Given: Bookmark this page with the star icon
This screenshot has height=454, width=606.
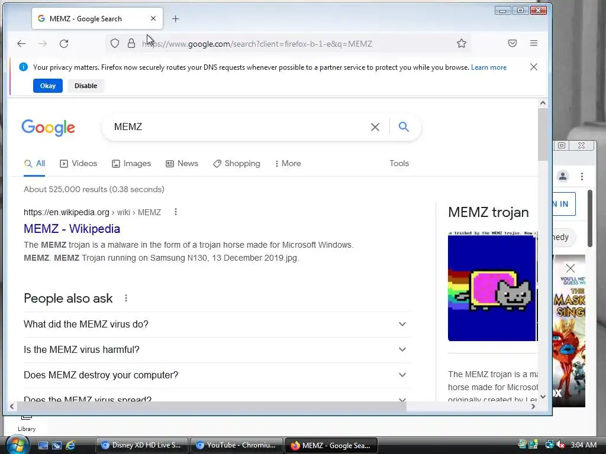Looking at the screenshot, I should [462, 43].
